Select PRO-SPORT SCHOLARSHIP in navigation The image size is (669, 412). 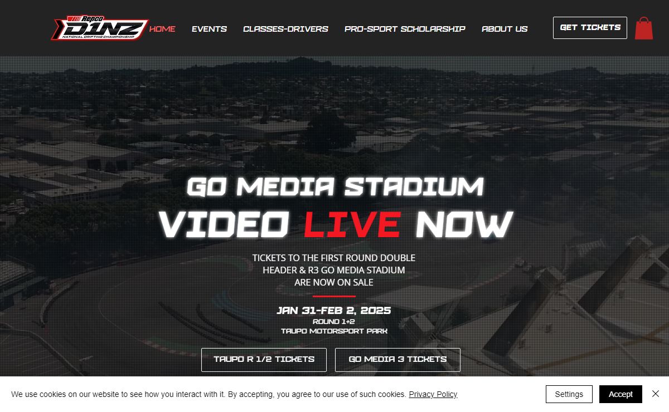pos(405,28)
